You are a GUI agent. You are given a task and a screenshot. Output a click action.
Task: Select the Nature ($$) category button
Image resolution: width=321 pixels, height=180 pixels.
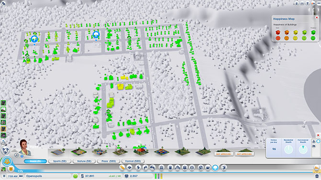(84, 161)
